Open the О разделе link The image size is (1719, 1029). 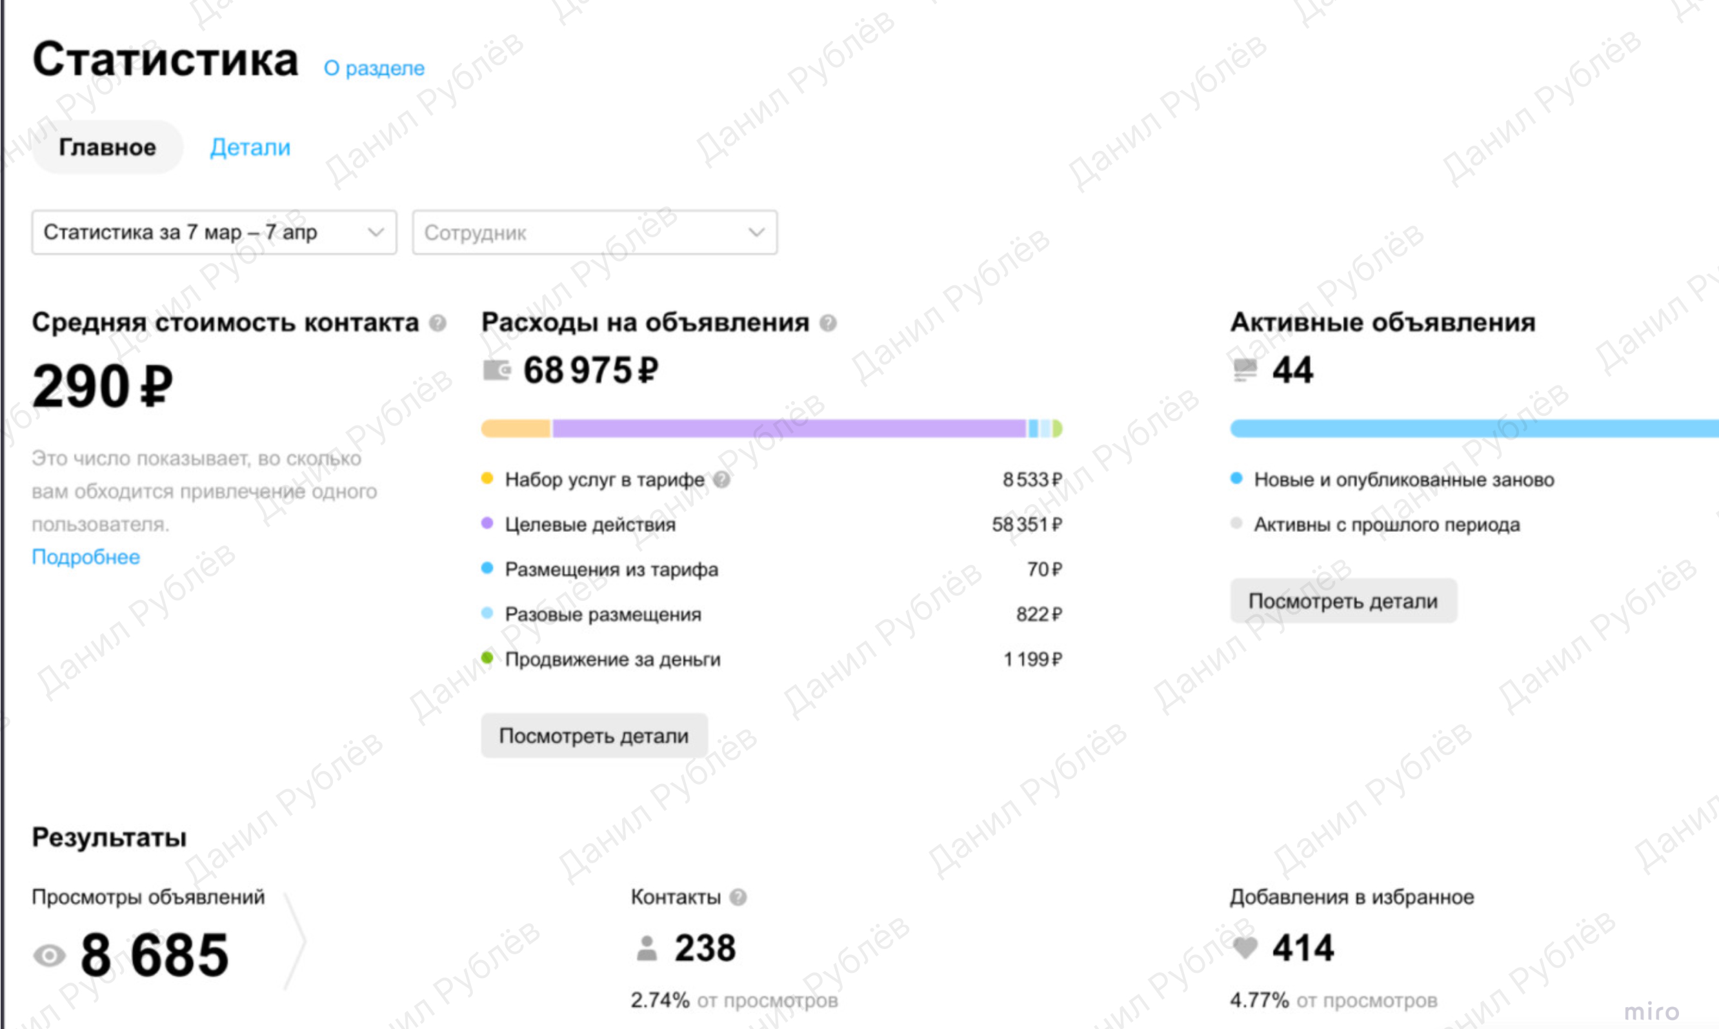click(374, 68)
